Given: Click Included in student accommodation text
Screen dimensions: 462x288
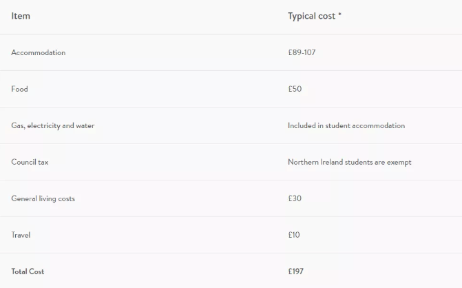Looking at the screenshot, I should pyautogui.click(x=346, y=126).
